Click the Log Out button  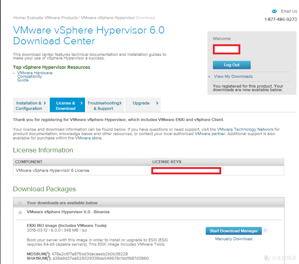(232, 65)
